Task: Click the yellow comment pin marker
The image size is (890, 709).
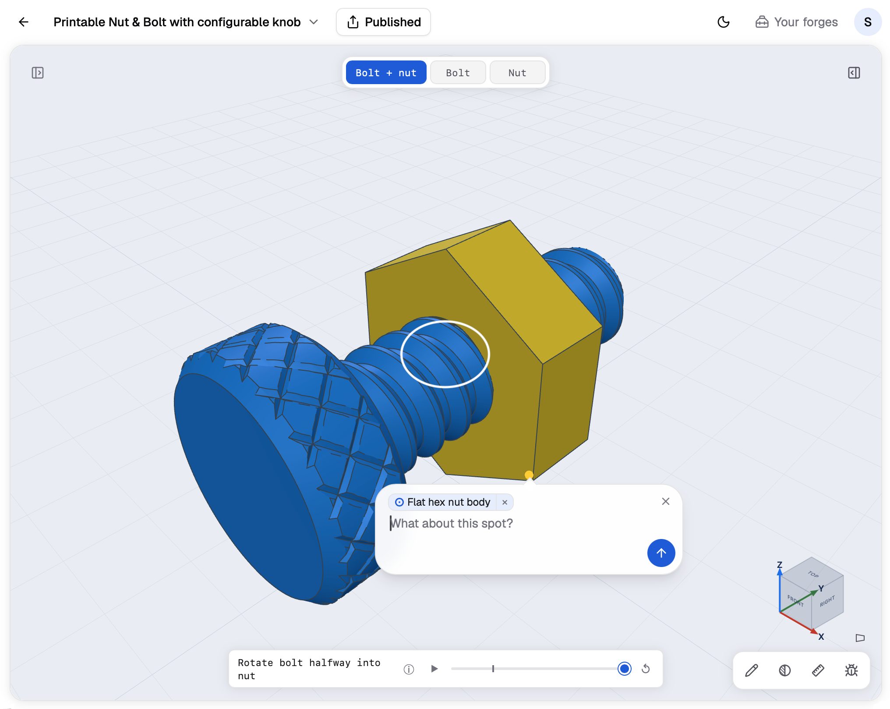Action: pyautogui.click(x=529, y=475)
